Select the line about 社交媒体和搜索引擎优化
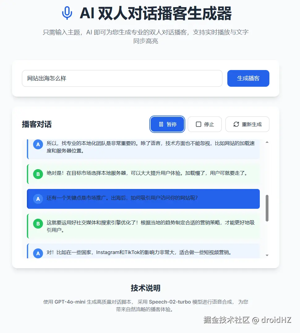Screen dimensions: 300x333 coord(143,226)
